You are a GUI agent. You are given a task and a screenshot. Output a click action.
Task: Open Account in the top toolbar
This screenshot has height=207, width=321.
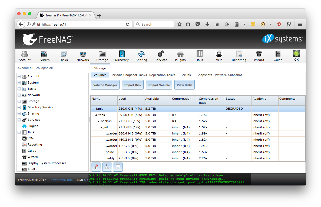coord(25,56)
